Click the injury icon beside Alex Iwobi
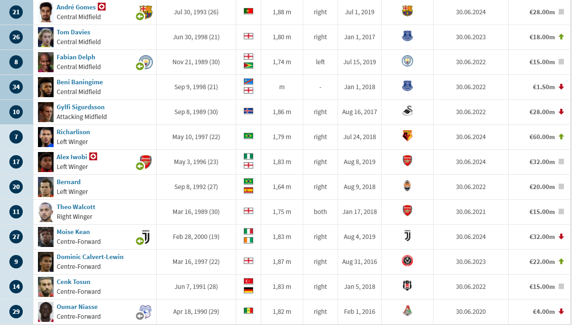Viewport: 572px width, 325px height. coord(93,156)
